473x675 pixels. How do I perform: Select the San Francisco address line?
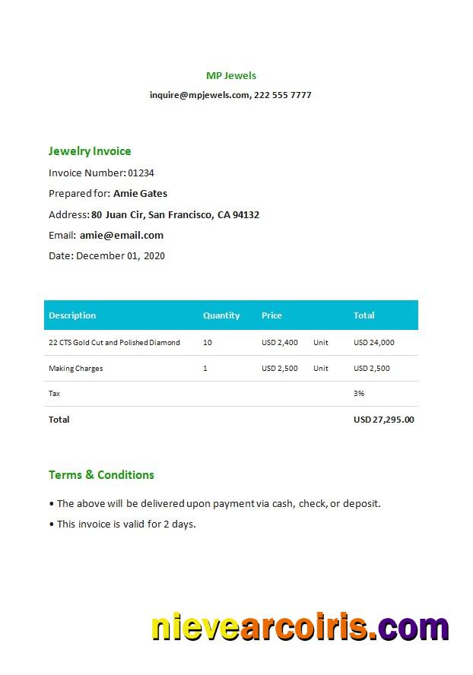point(175,215)
